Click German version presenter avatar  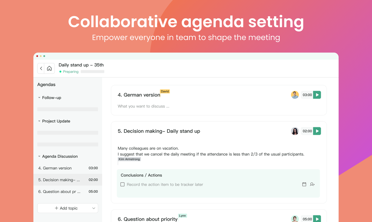point(295,95)
